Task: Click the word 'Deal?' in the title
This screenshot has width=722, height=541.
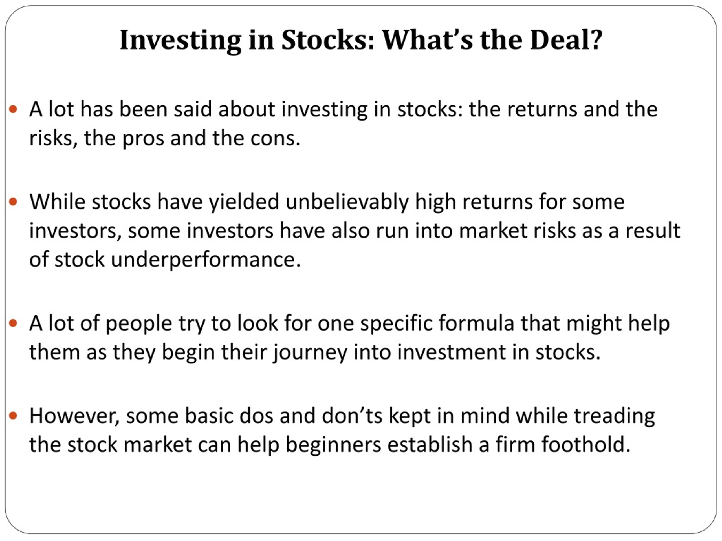Action: coord(566,40)
